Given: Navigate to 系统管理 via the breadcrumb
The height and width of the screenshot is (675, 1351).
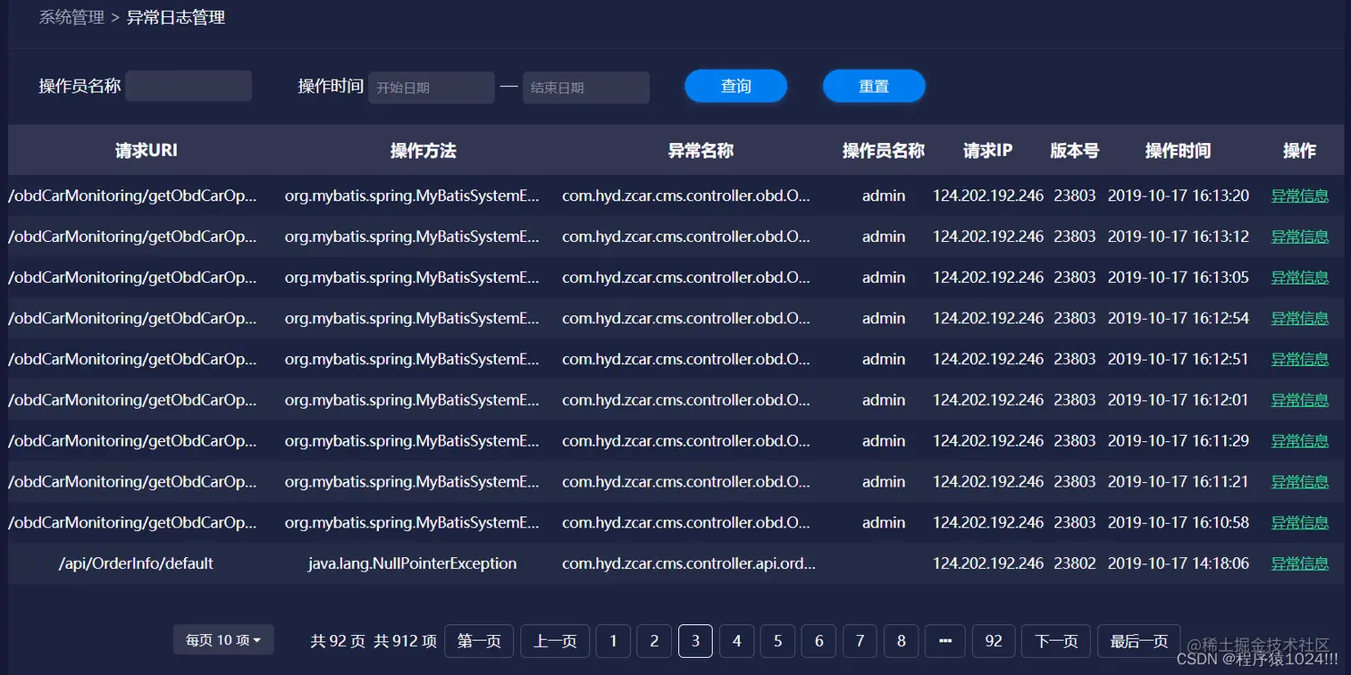Looking at the screenshot, I should pyautogui.click(x=70, y=16).
